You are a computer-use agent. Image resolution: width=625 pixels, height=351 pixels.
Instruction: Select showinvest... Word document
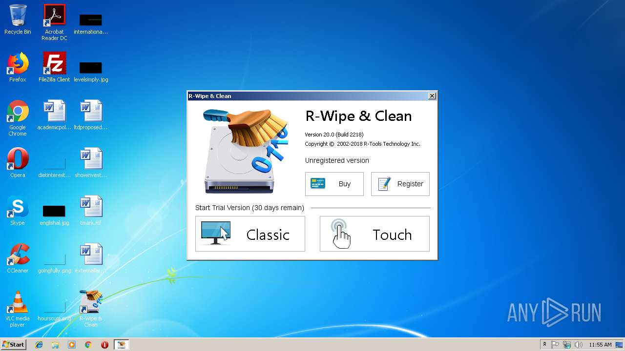click(x=91, y=163)
